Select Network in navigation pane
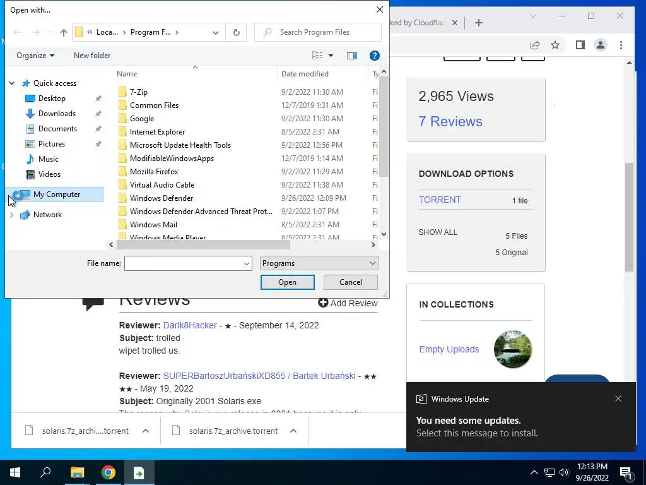Viewport: 646px width, 485px height. pos(47,215)
